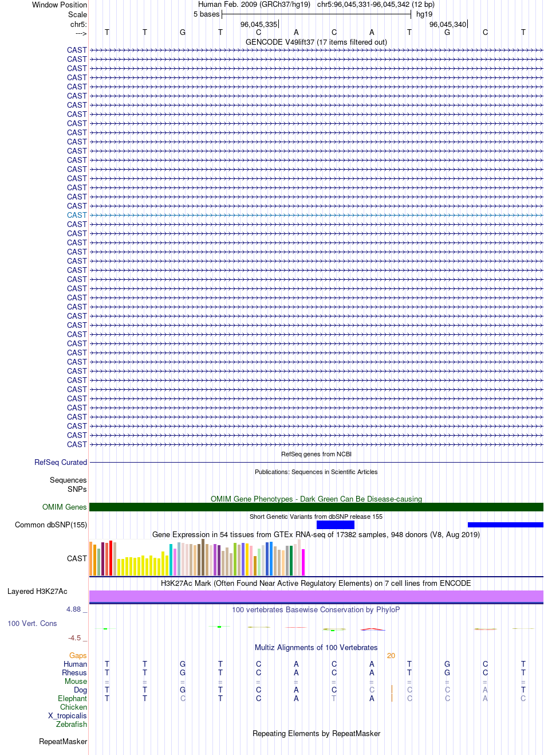Select the Mouse alignment row label
Screen dimensions: 544x755
pos(76,681)
